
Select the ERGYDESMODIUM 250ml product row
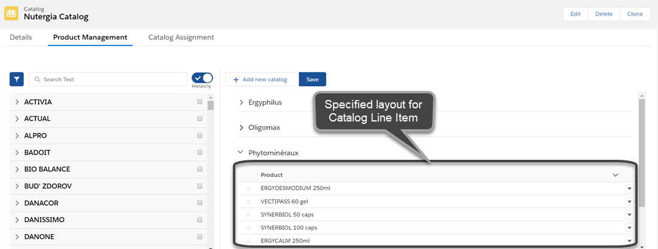click(x=436, y=189)
